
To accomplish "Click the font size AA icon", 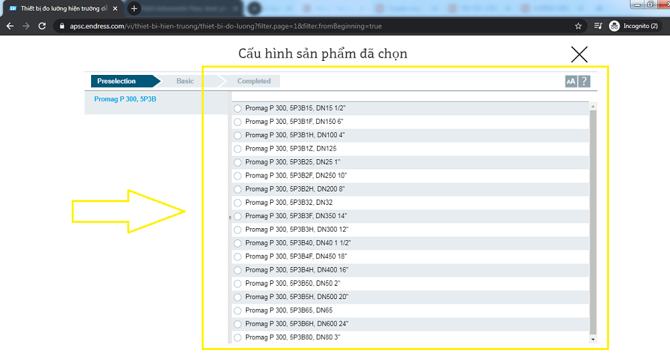I will [571, 81].
